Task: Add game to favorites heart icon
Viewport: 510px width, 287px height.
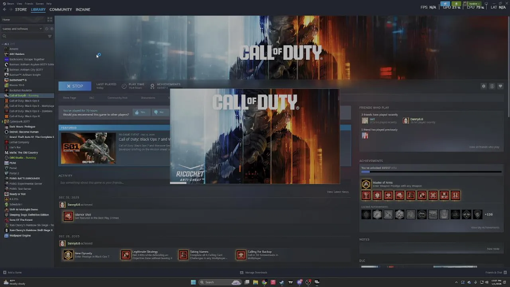Action: 500,86
